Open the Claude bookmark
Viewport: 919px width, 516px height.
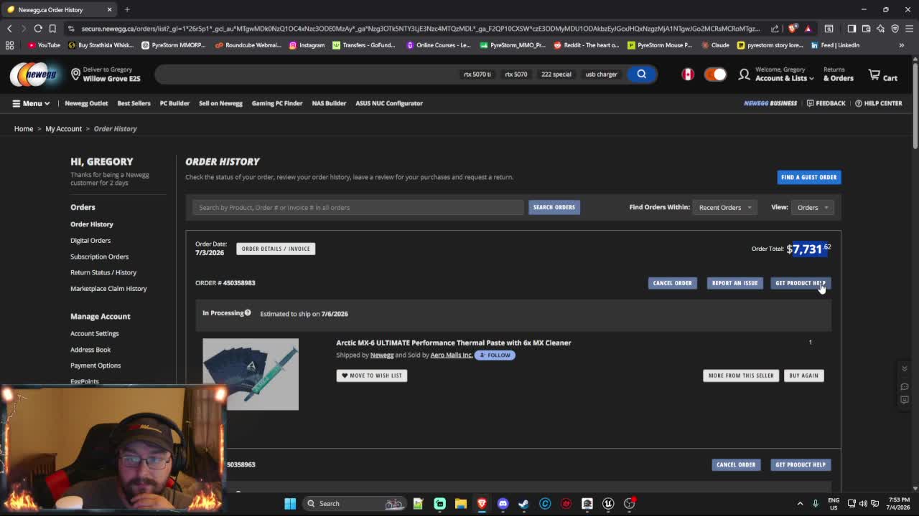click(x=715, y=45)
